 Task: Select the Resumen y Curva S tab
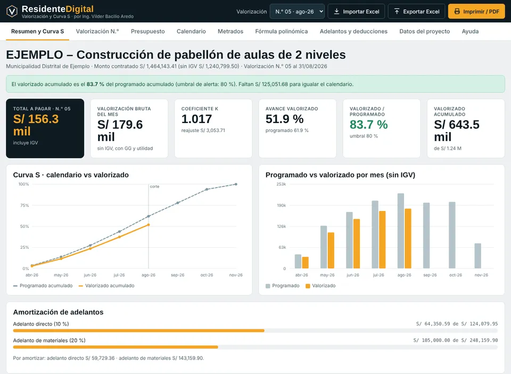tap(37, 31)
